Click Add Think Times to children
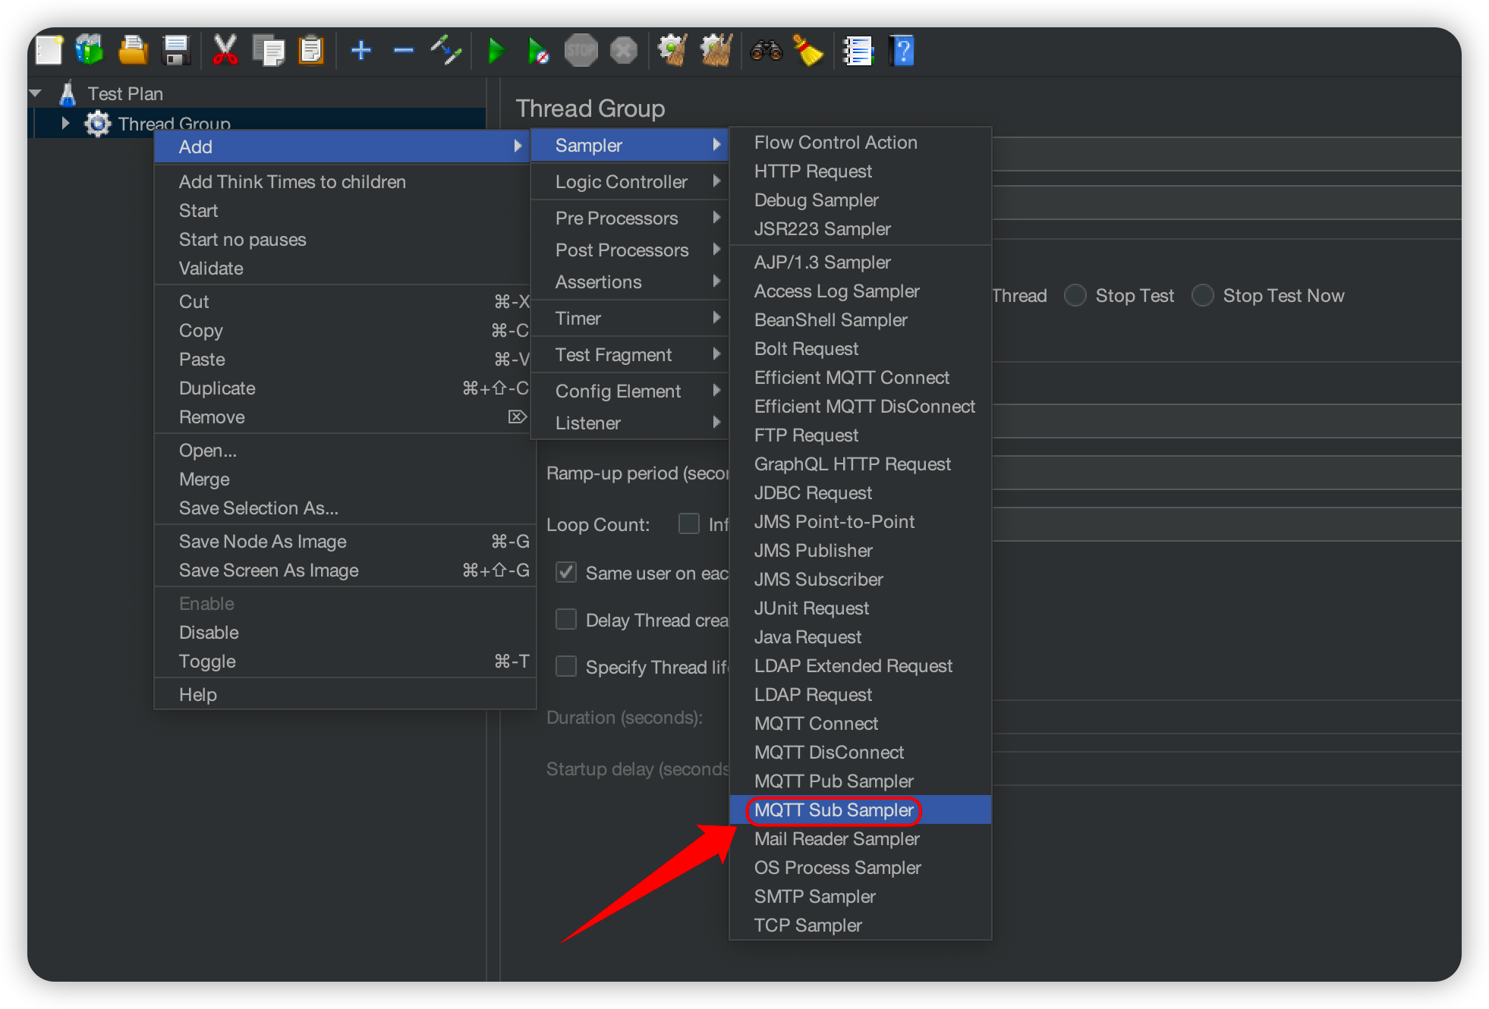Viewport: 1489px width, 1009px height. 292,182
